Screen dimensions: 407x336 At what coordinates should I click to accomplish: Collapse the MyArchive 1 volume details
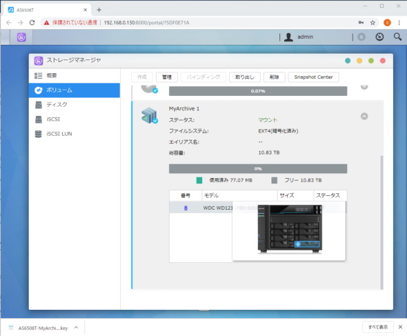364,117
